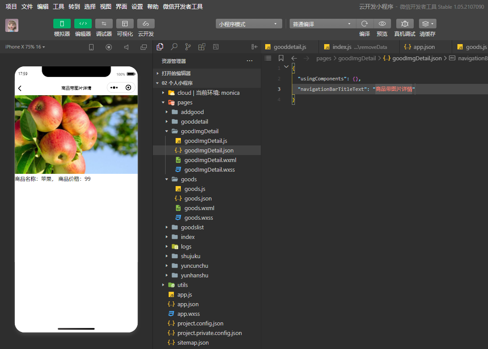Click the clear cache (清缓存) icon

click(x=427, y=24)
